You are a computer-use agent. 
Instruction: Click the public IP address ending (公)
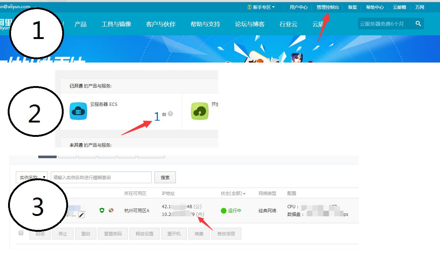coord(182,207)
